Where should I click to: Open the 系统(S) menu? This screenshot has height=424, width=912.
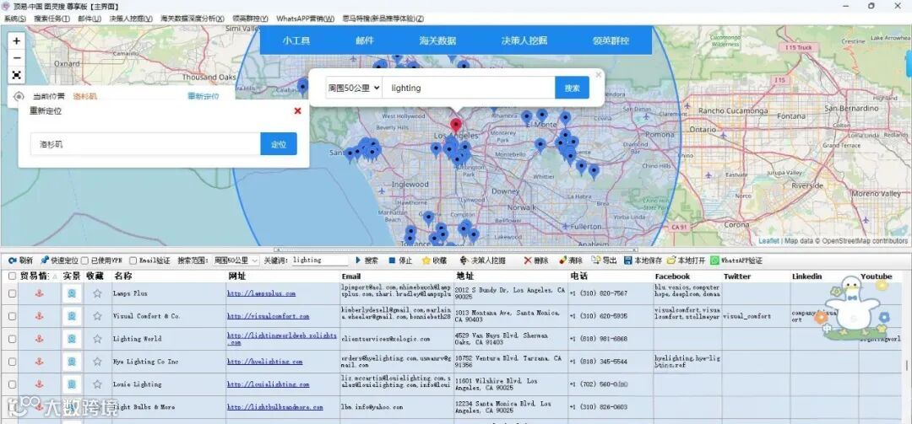tap(14, 19)
